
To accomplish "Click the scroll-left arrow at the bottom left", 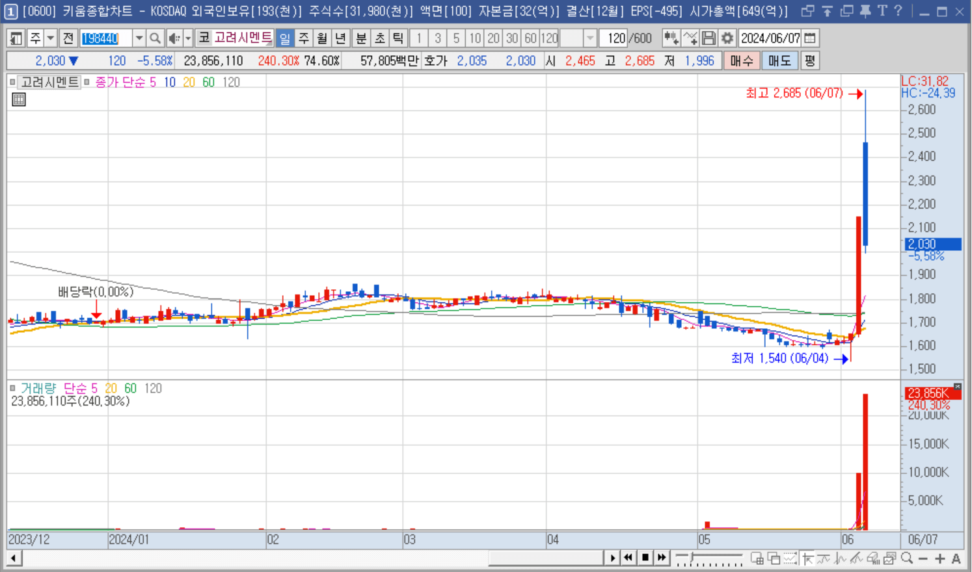I will (x=13, y=558).
